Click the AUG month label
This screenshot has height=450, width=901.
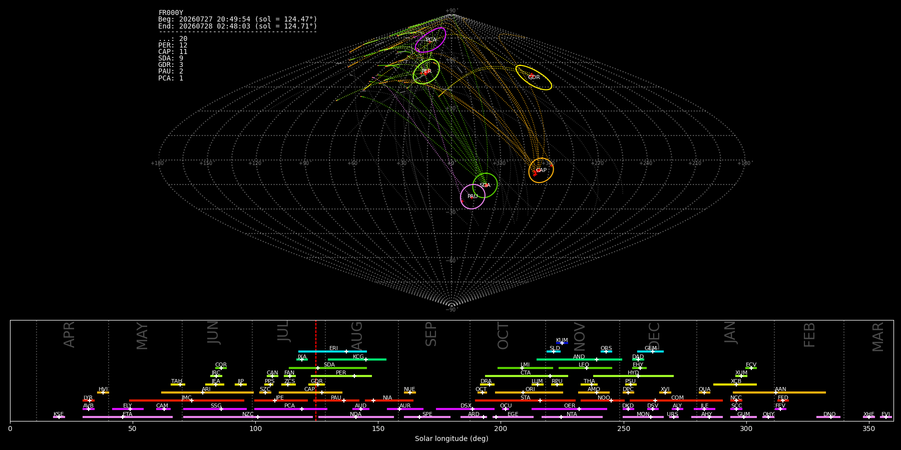(x=357, y=334)
